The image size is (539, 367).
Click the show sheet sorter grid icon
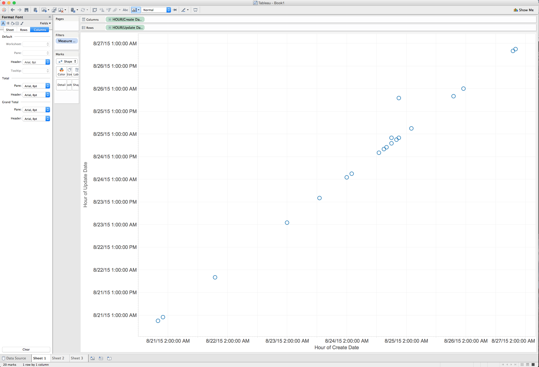point(522,364)
